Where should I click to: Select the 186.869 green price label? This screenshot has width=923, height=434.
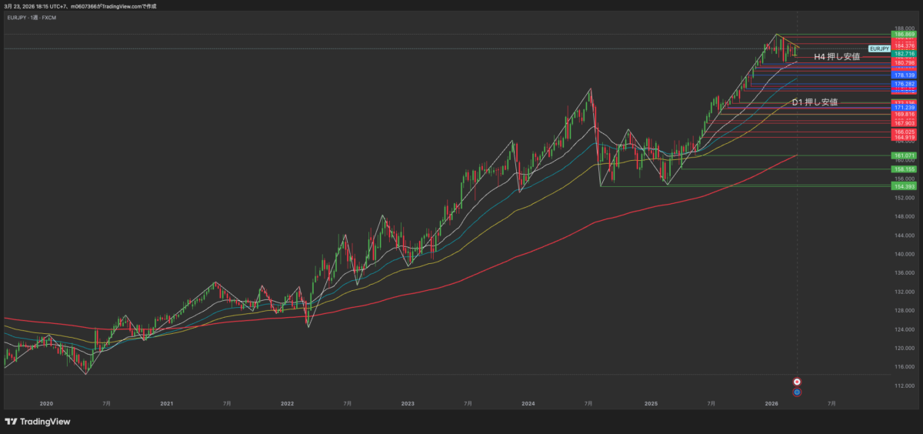(903, 35)
